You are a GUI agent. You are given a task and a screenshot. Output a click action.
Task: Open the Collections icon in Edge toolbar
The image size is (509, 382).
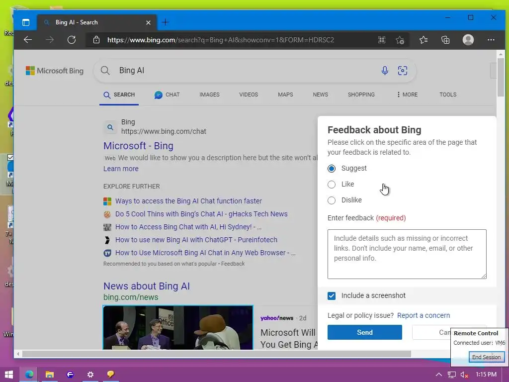445,40
